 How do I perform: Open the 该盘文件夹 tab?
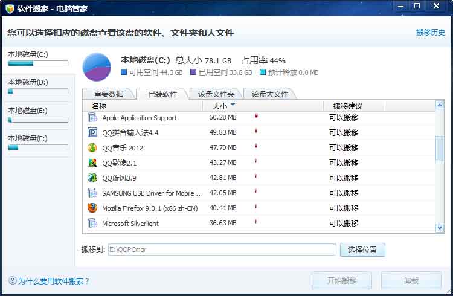coord(216,94)
